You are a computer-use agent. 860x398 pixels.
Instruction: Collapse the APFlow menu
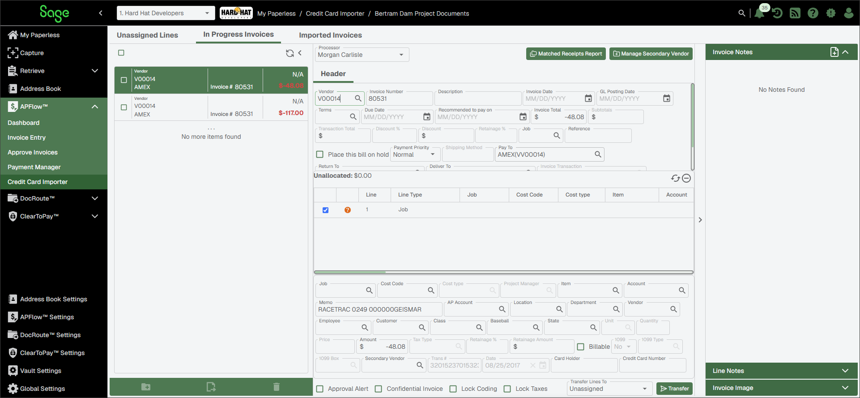pos(95,107)
